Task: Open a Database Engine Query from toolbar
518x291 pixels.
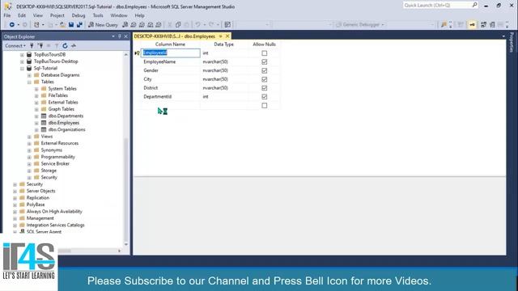Action: coord(125,25)
